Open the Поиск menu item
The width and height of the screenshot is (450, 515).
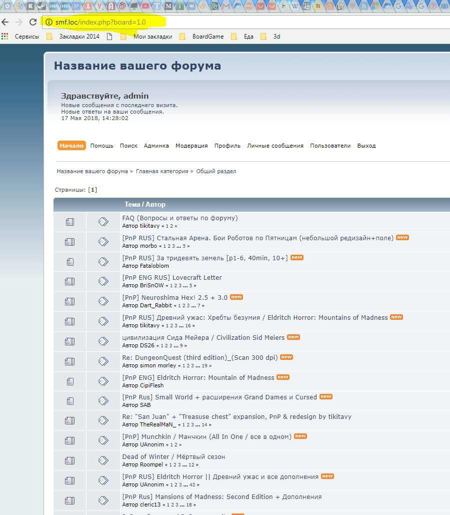128,146
